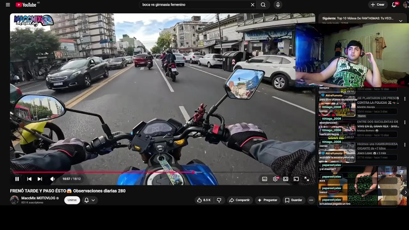This screenshot has height=230, width=409.
Task: Toggle subtitles on the player
Action: coord(265,179)
